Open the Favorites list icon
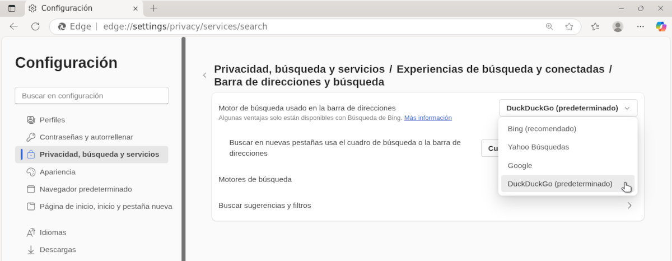This screenshot has height=261, width=672. [x=595, y=26]
